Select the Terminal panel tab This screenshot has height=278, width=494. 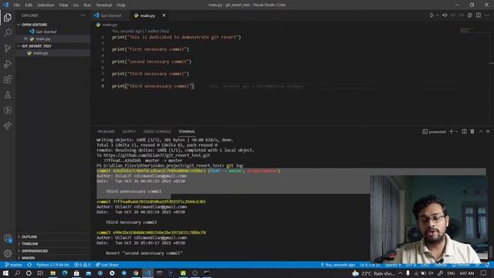pos(187,131)
